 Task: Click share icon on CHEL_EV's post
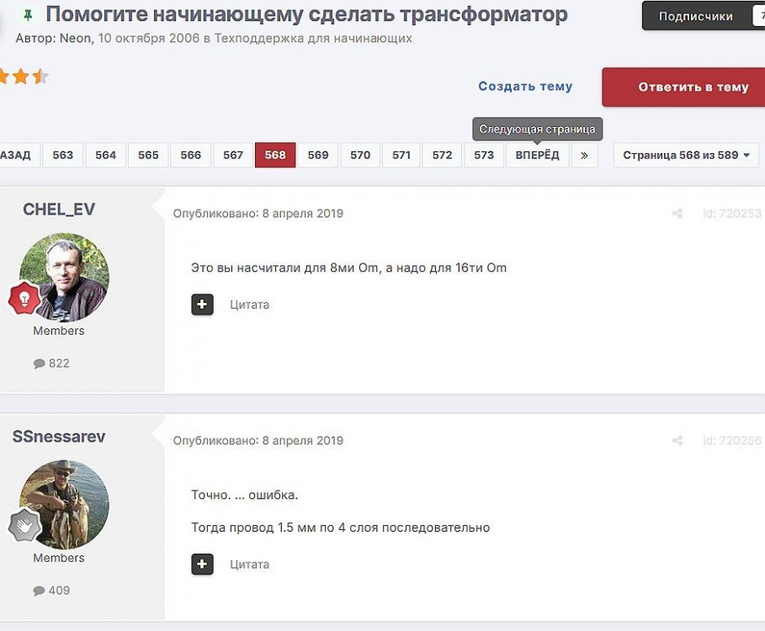point(677,214)
